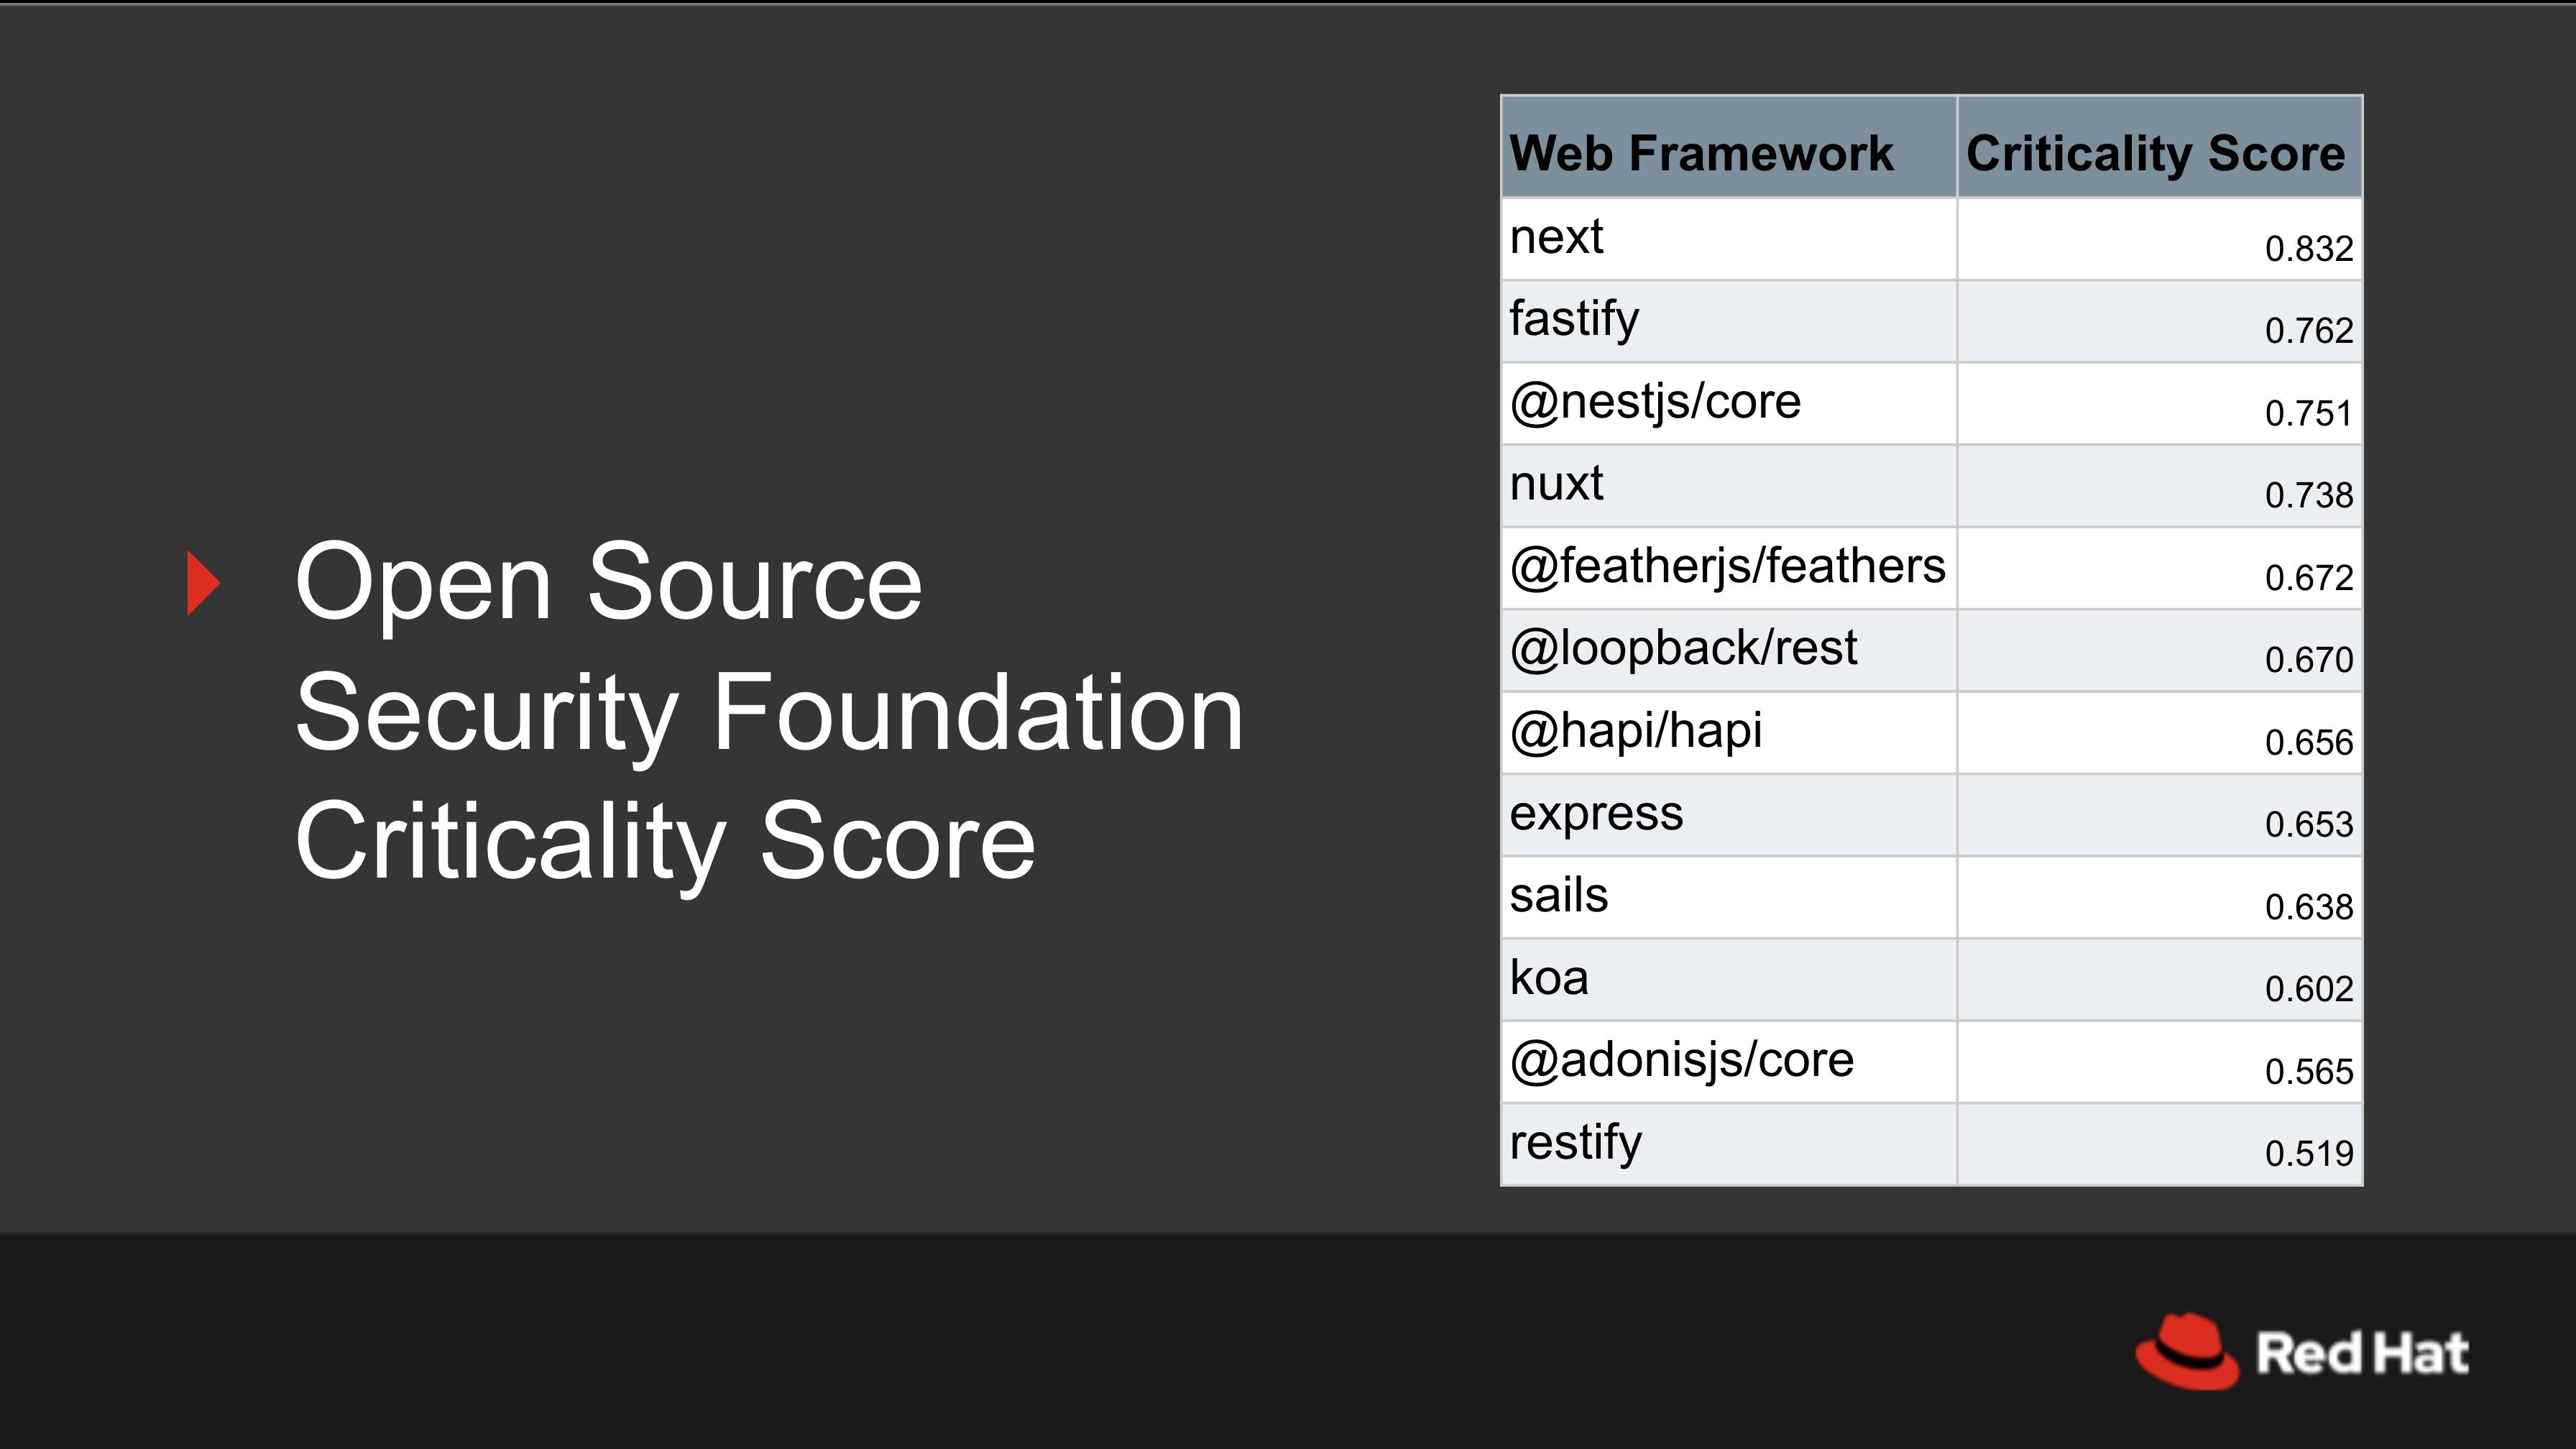The width and height of the screenshot is (2576, 1449).
Task: Select the Criticality Score column header
Action: tap(2155, 153)
